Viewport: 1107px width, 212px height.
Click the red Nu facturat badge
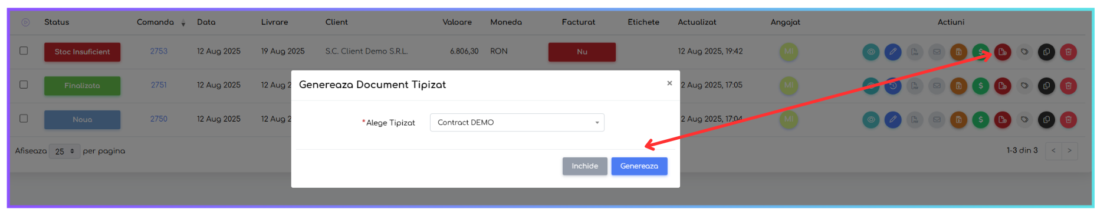[x=582, y=52]
